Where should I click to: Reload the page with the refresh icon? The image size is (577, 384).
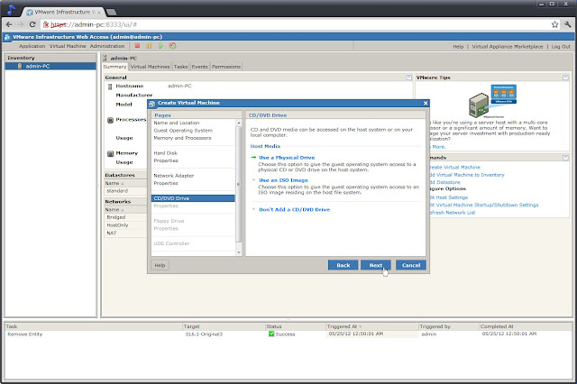(x=32, y=24)
